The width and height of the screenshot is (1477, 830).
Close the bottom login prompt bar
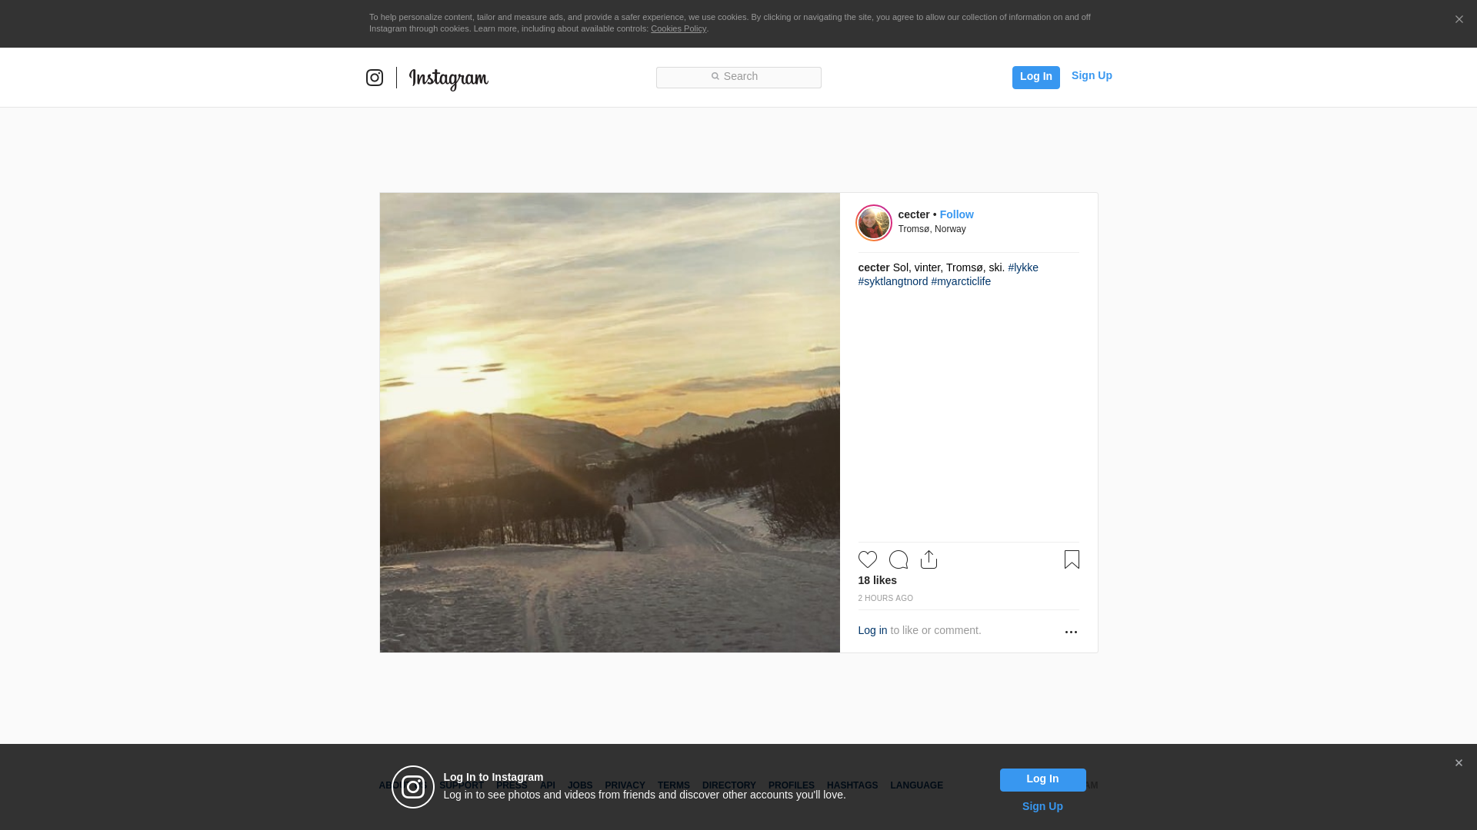(x=1459, y=763)
